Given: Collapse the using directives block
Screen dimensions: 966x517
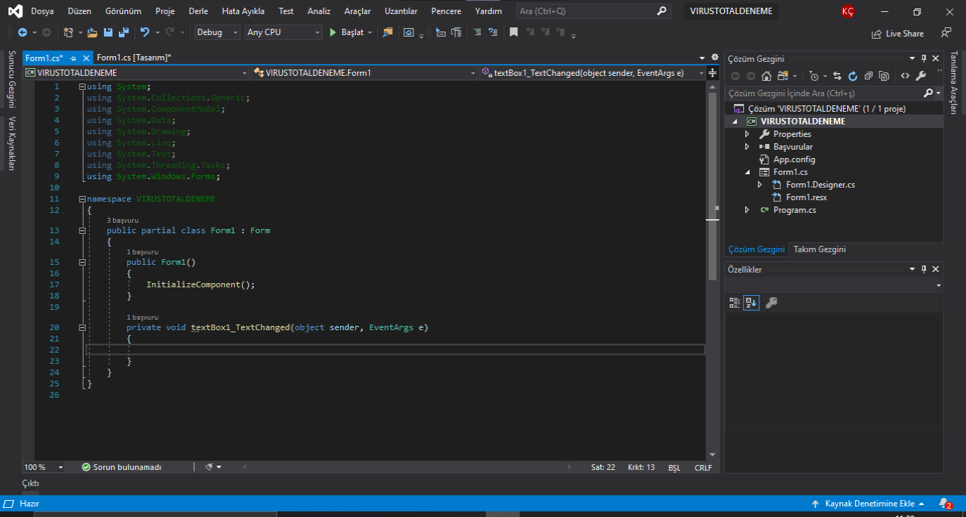Looking at the screenshot, I should point(82,86).
